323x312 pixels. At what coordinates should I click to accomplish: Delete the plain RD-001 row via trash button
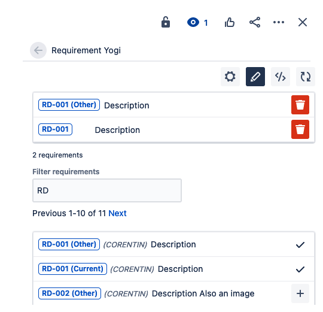(300, 129)
